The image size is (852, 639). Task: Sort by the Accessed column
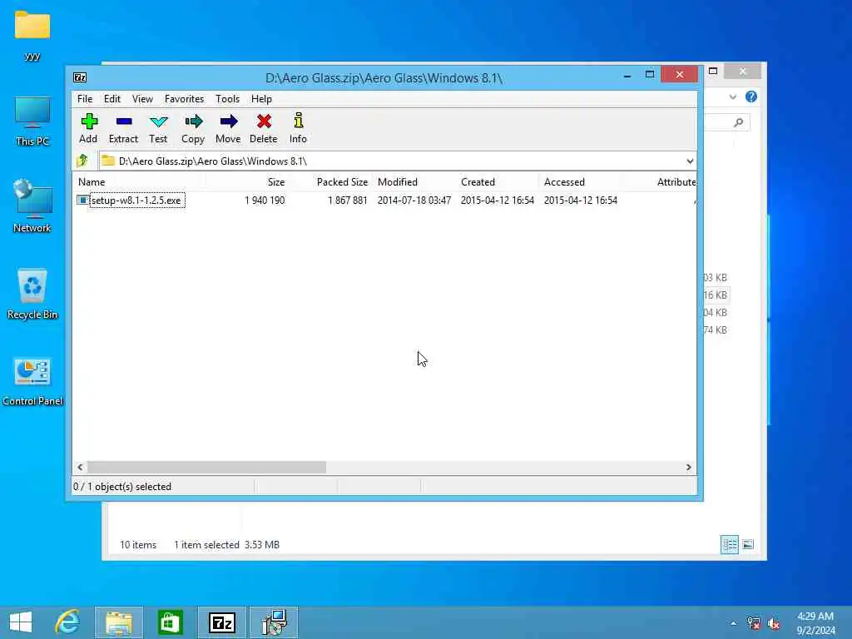pyautogui.click(x=580, y=182)
